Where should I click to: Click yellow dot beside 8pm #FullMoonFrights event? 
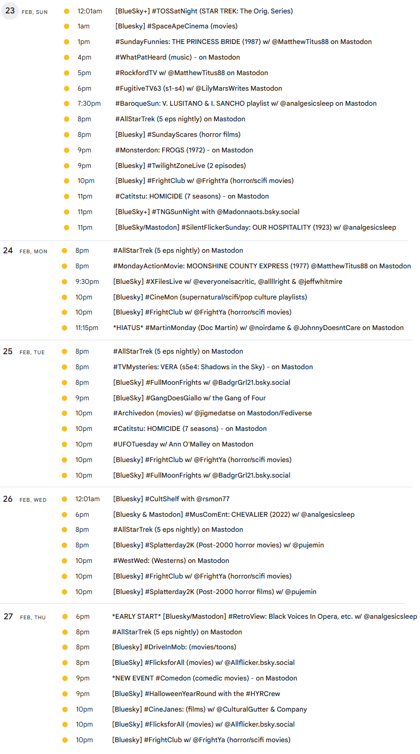[64, 383]
